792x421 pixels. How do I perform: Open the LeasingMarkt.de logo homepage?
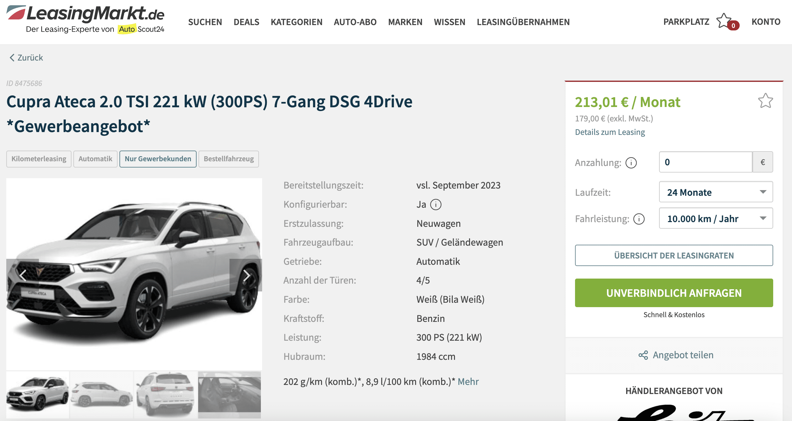coord(85,19)
